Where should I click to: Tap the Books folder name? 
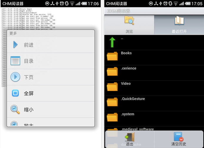(126, 53)
